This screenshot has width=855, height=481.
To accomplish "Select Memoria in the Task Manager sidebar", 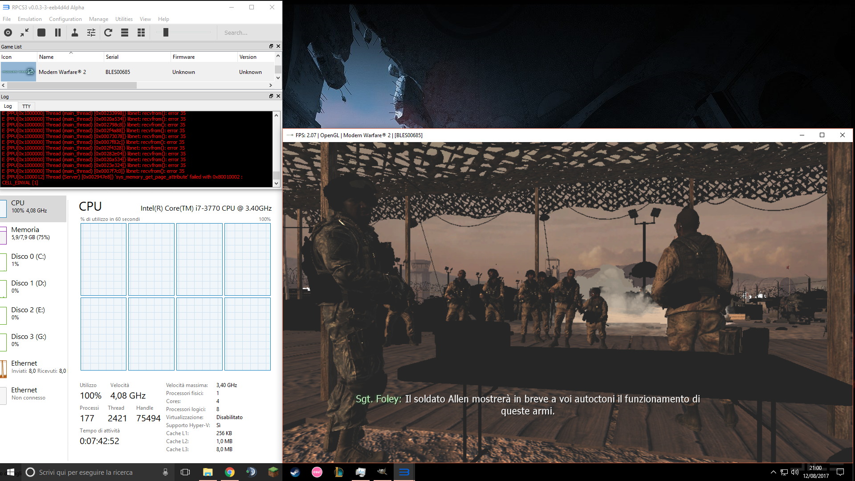I will 25,233.
